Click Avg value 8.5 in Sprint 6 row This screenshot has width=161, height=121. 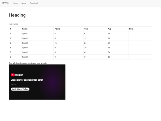(x=109, y=57)
